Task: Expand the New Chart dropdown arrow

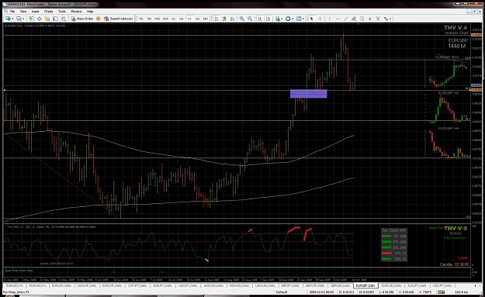Action: pyautogui.click(x=12, y=19)
